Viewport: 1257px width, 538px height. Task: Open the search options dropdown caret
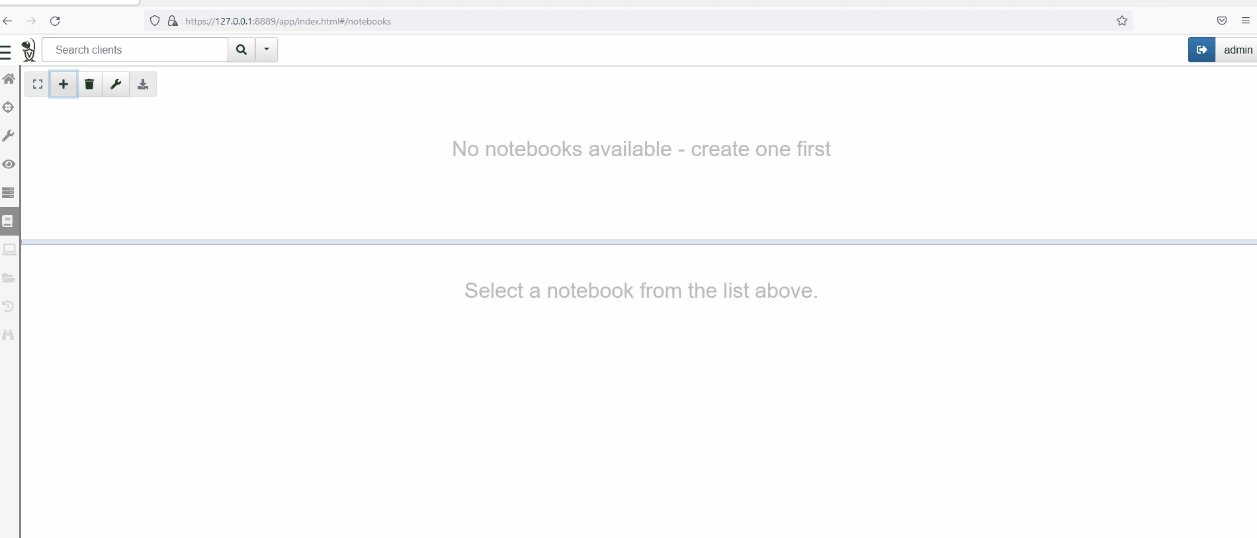coord(267,50)
